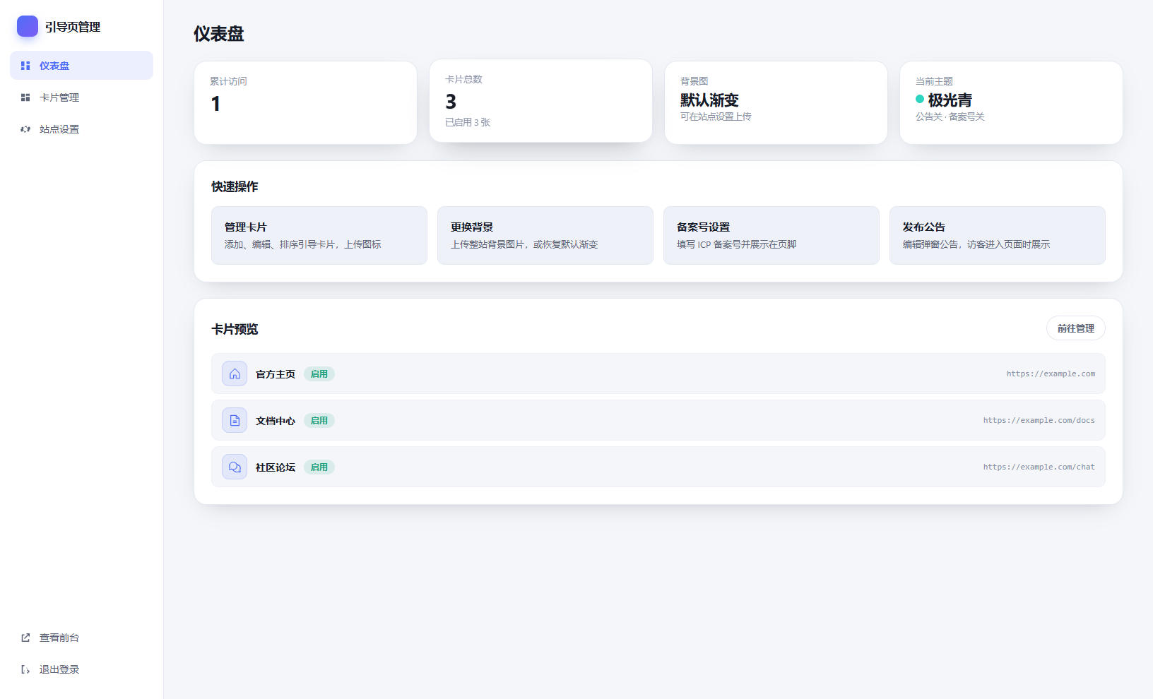Viewport: 1153px width, 699px height.
Task: Open the 备案号设置 quick action
Action: [771, 235]
